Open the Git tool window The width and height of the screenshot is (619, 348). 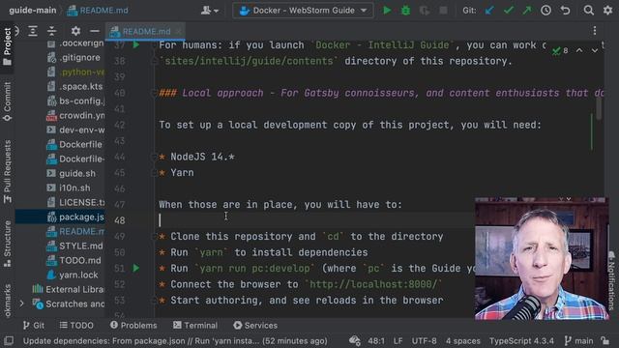coord(33,326)
